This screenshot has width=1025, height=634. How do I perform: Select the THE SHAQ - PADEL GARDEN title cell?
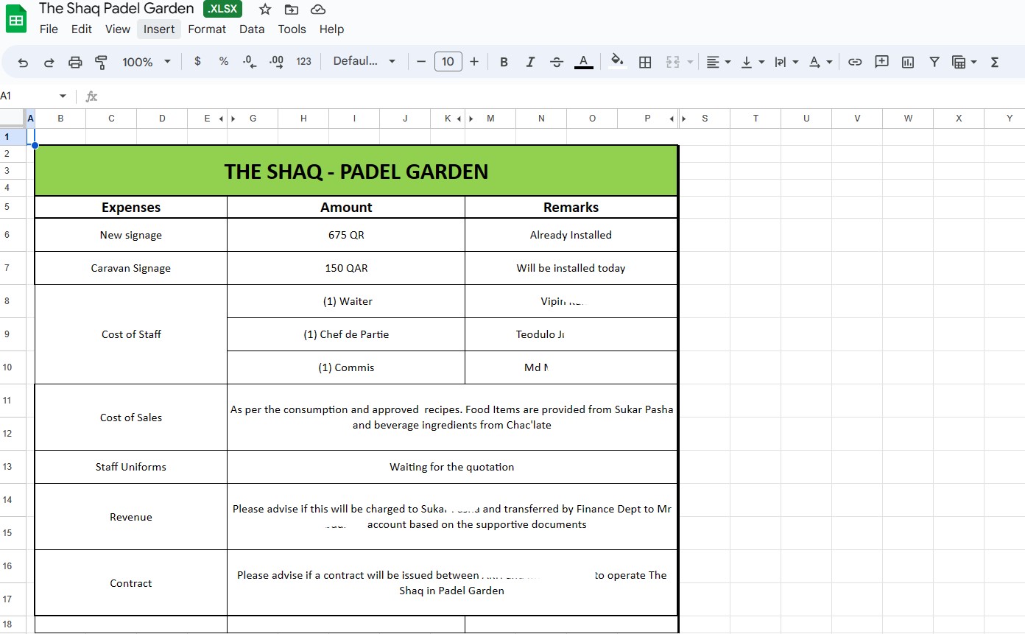pyautogui.click(x=356, y=171)
